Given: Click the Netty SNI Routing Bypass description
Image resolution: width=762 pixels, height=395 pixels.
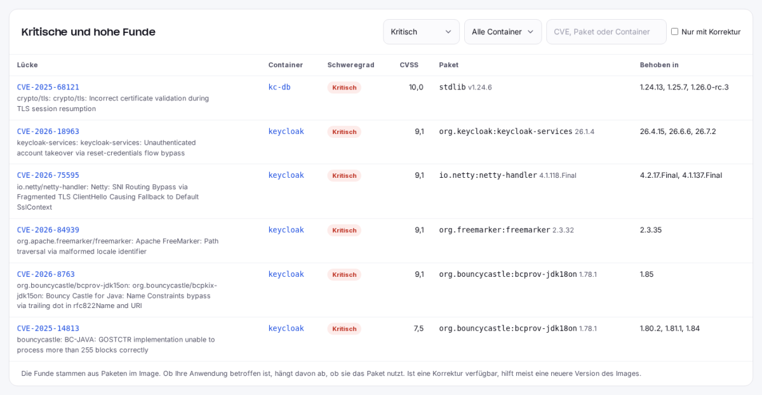Looking at the screenshot, I should [x=108, y=197].
